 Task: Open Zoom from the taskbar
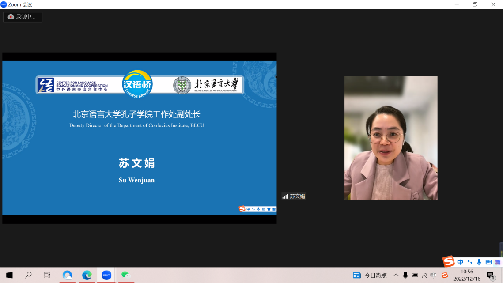[x=106, y=275]
